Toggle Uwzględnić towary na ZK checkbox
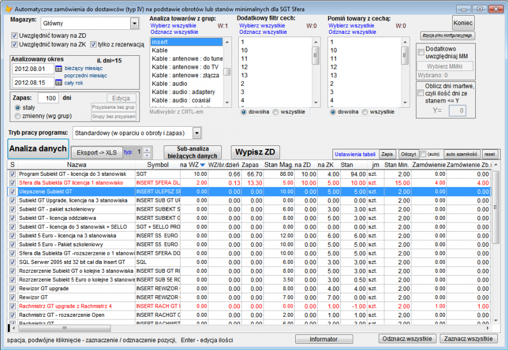508x350 pixels. (x=14, y=45)
